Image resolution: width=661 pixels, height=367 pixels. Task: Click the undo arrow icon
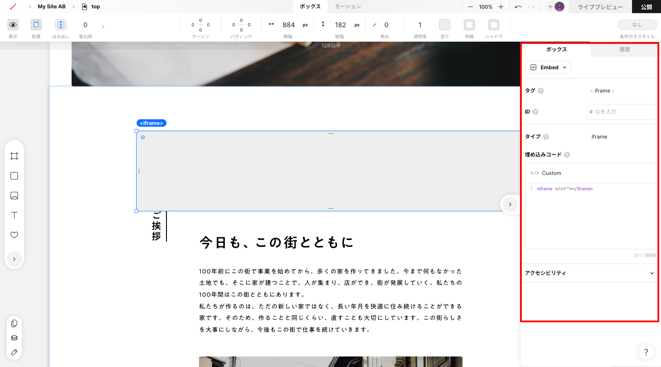518,7
